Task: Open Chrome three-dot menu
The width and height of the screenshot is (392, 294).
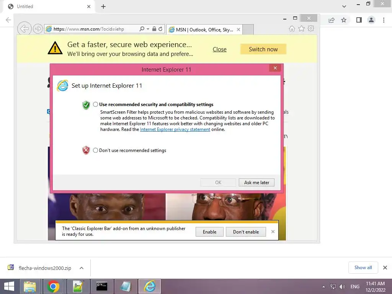Action: click(384, 20)
